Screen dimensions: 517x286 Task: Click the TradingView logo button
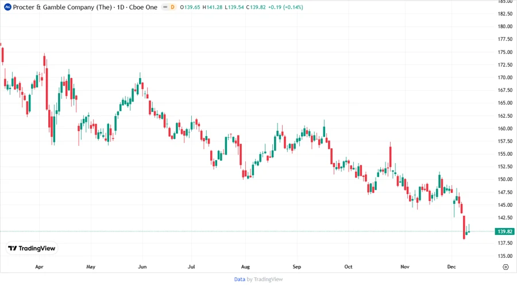click(32, 249)
